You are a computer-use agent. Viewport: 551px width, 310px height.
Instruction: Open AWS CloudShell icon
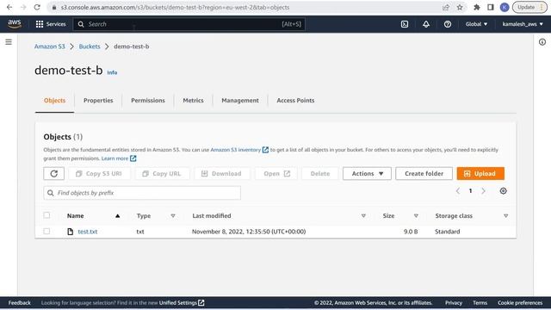click(x=405, y=24)
